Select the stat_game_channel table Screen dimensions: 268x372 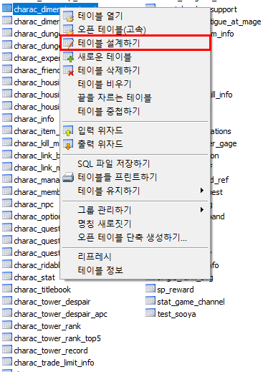point(191,302)
